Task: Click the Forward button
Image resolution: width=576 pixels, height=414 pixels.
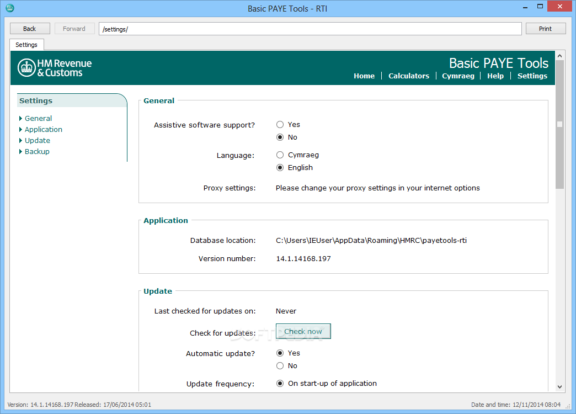Action: point(74,29)
